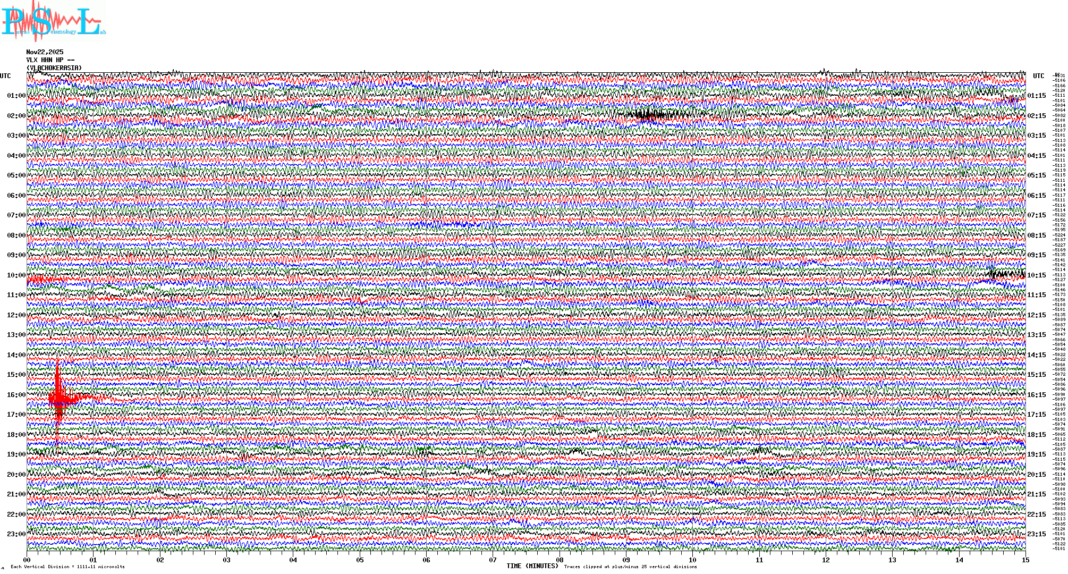Click the TIME (MINUTES) axis title

tap(532, 566)
